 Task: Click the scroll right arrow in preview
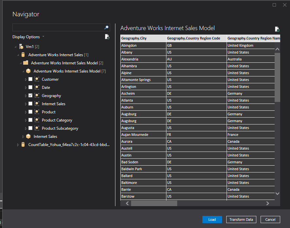(267, 204)
